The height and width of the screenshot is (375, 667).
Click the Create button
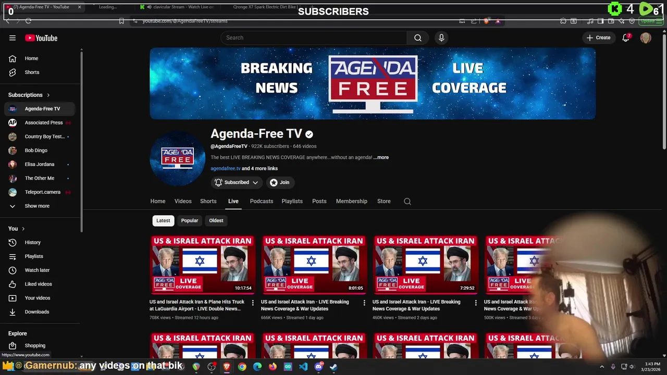pos(598,37)
